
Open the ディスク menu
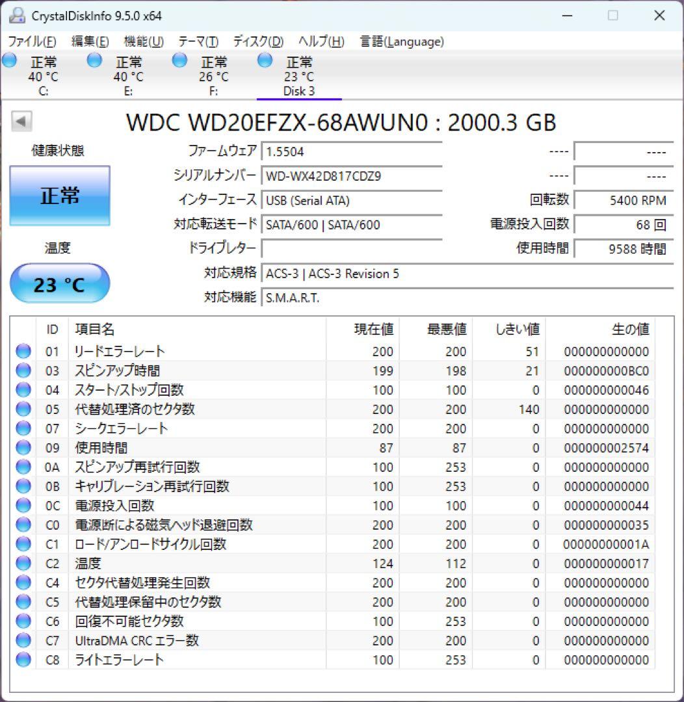(x=259, y=41)
